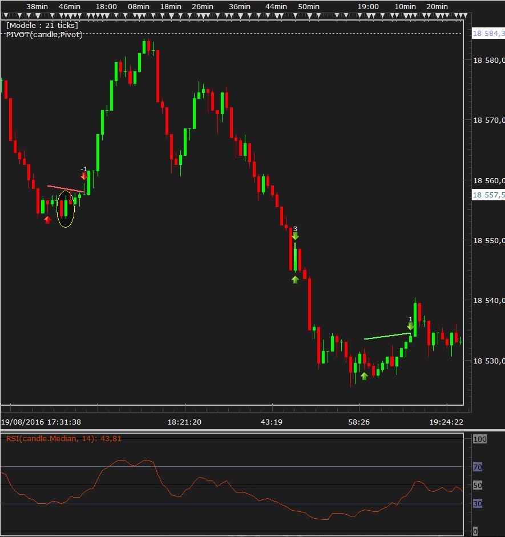Click the 18 540,0 price axis label
Viewport: 505px width, 537px height.
click(489, 300)
